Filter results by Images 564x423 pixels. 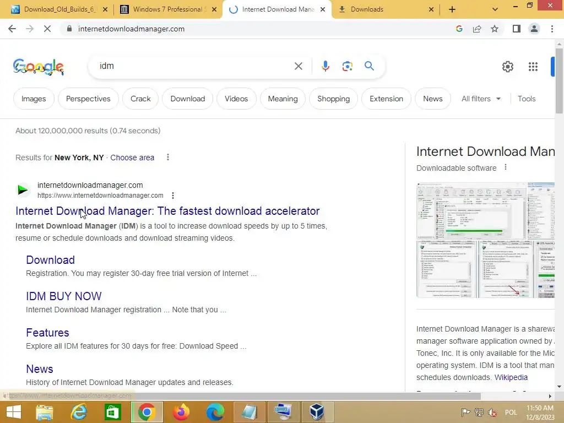(x=34, y=99)
